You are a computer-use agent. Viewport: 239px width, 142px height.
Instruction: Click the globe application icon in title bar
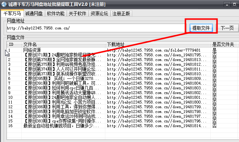point(4,4)
